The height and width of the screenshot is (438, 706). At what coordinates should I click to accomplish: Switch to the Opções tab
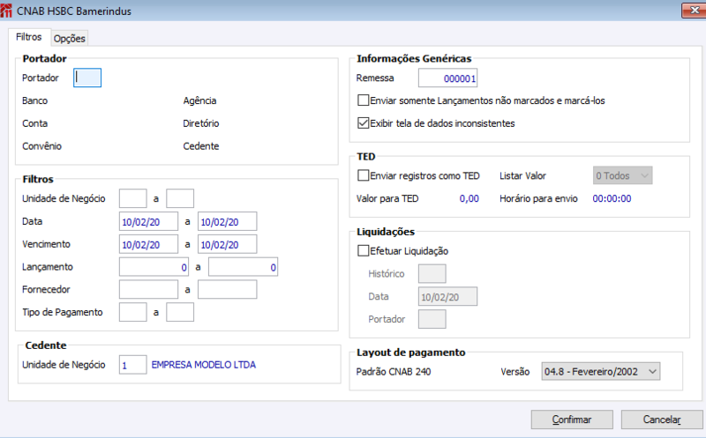[x=70, y=39]
